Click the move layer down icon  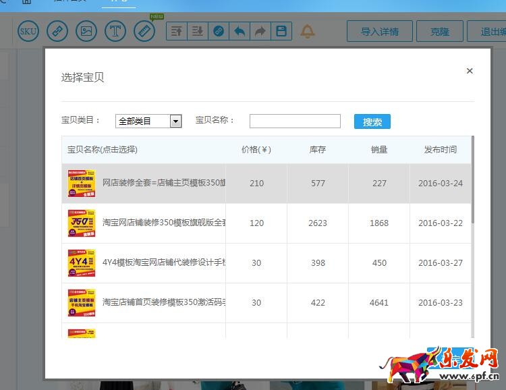(198, 31)
